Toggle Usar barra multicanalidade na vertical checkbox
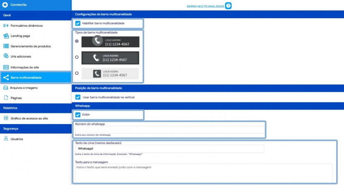344x185 pixels. pyautogui.click(x=78, y=97)
